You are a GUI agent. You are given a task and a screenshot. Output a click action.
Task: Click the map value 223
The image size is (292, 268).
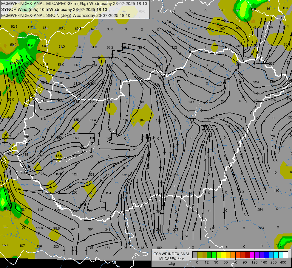(x=74, y=211)
